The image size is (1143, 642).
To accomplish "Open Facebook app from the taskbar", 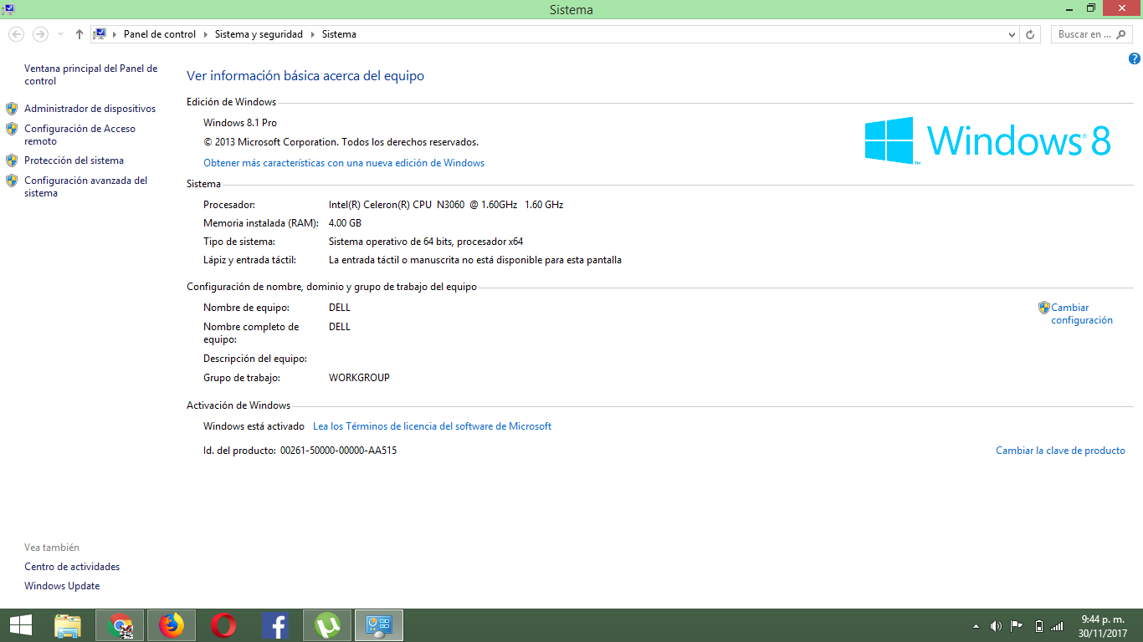I will pos(275,625).
